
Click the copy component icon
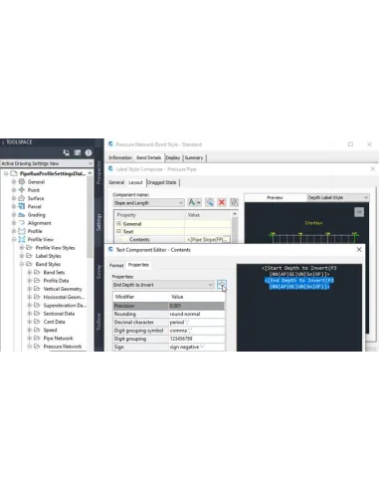(209, 202)
